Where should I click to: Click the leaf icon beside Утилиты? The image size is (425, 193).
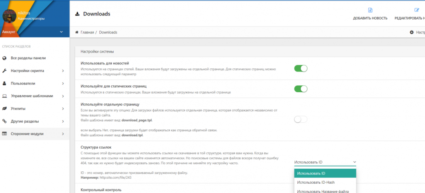click(5, 109)
